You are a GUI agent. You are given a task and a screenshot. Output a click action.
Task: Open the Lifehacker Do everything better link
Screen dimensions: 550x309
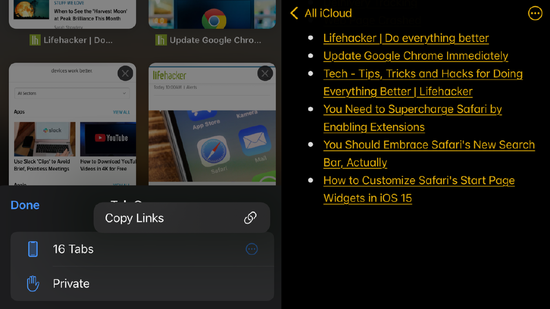[406, 38]
